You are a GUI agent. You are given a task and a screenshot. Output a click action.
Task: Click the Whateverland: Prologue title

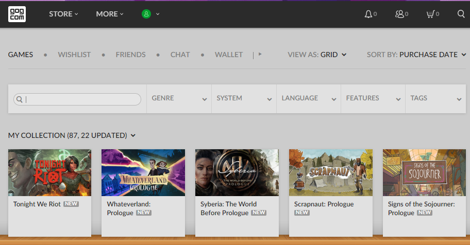click(x=129, y=208)
